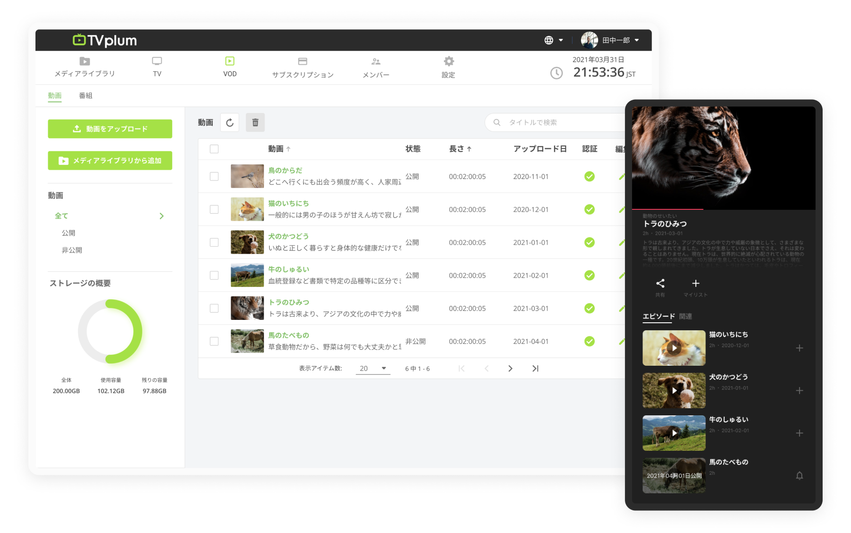Switch to the 関連 tab in mobile panel
The height and width of the screenshot is (533, 851).
point(686,317)
